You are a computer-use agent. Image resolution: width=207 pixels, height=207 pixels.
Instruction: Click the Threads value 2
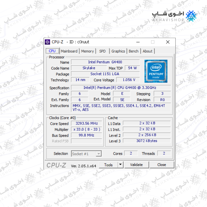pyautogui.click(x=164, y=153)
